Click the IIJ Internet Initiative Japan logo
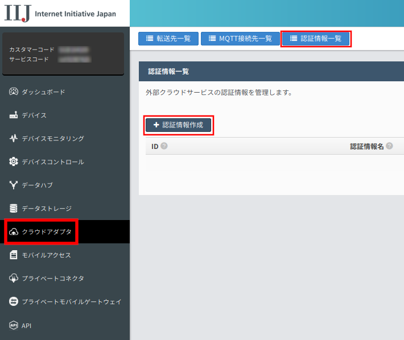The width and height of the screenshot is (404, 340). (60, 13)
